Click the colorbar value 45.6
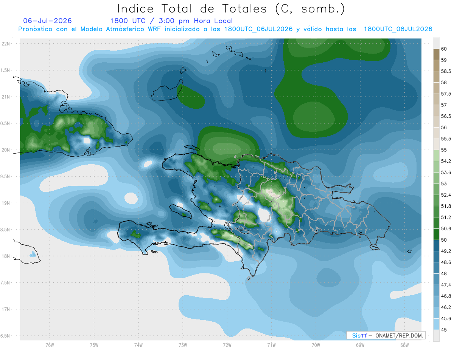This screenshot has width=454, height=350. pyautogui.click(x=446, y=318)
